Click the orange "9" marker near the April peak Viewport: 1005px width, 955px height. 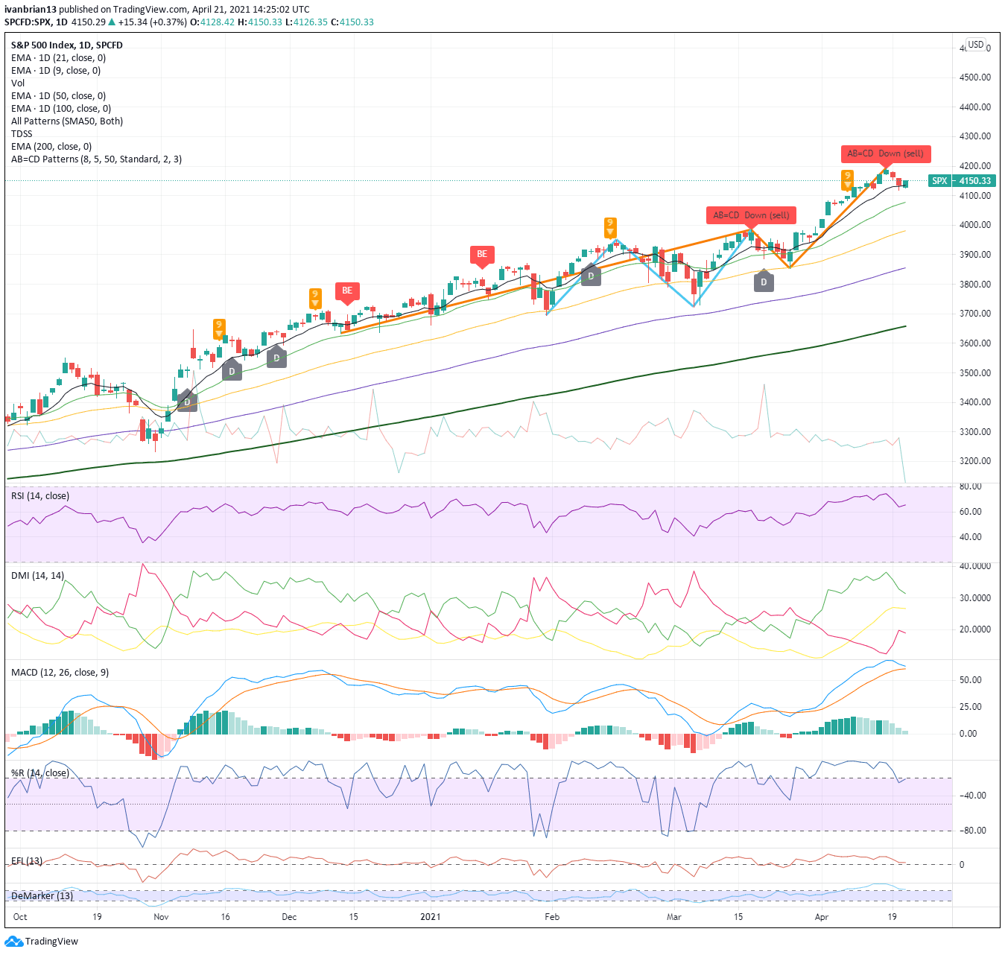point(846,180)
